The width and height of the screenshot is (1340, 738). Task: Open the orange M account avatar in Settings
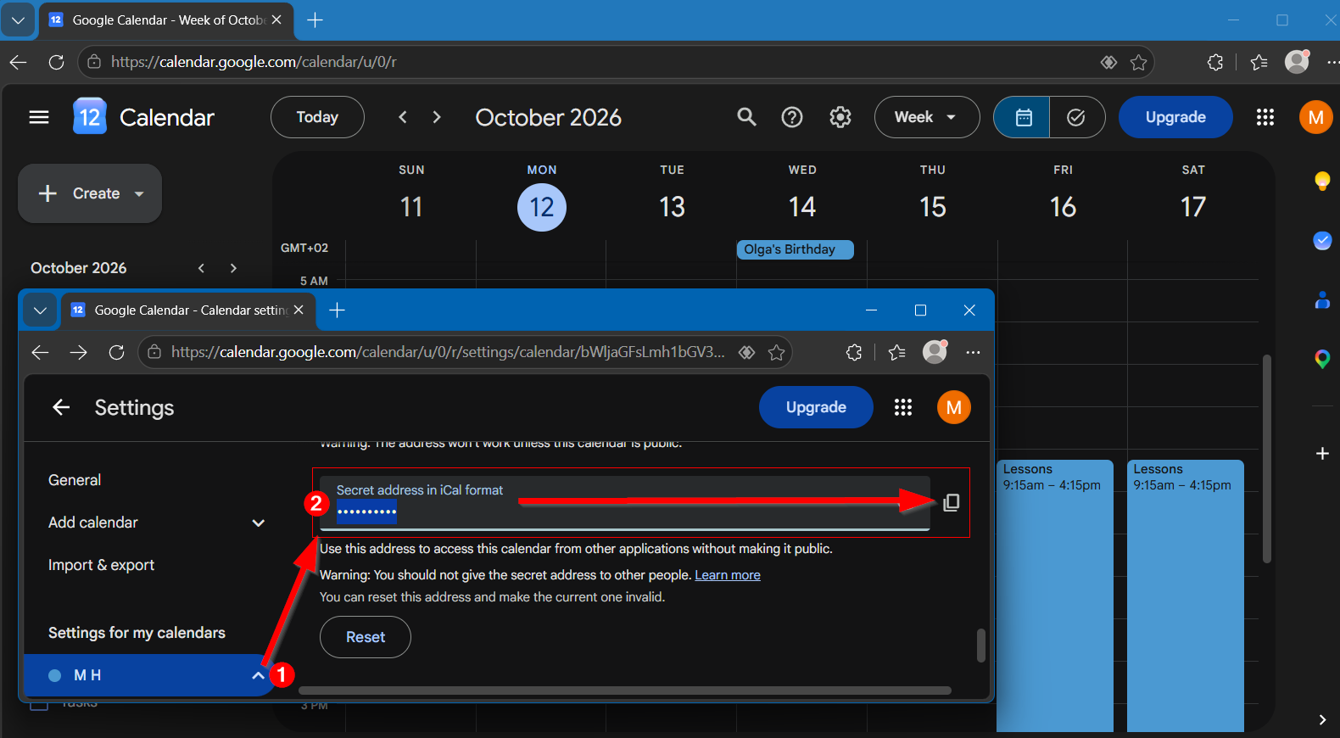pyautogui.click(x=954, y=407)
